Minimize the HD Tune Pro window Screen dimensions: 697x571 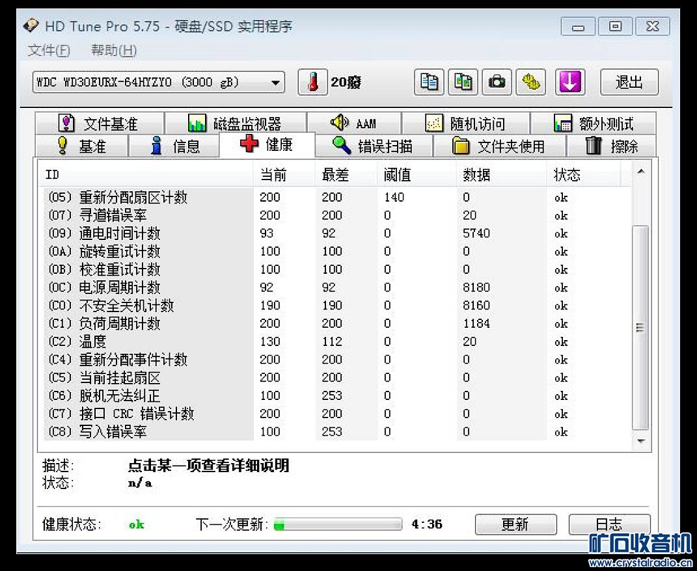click(578, 27)
